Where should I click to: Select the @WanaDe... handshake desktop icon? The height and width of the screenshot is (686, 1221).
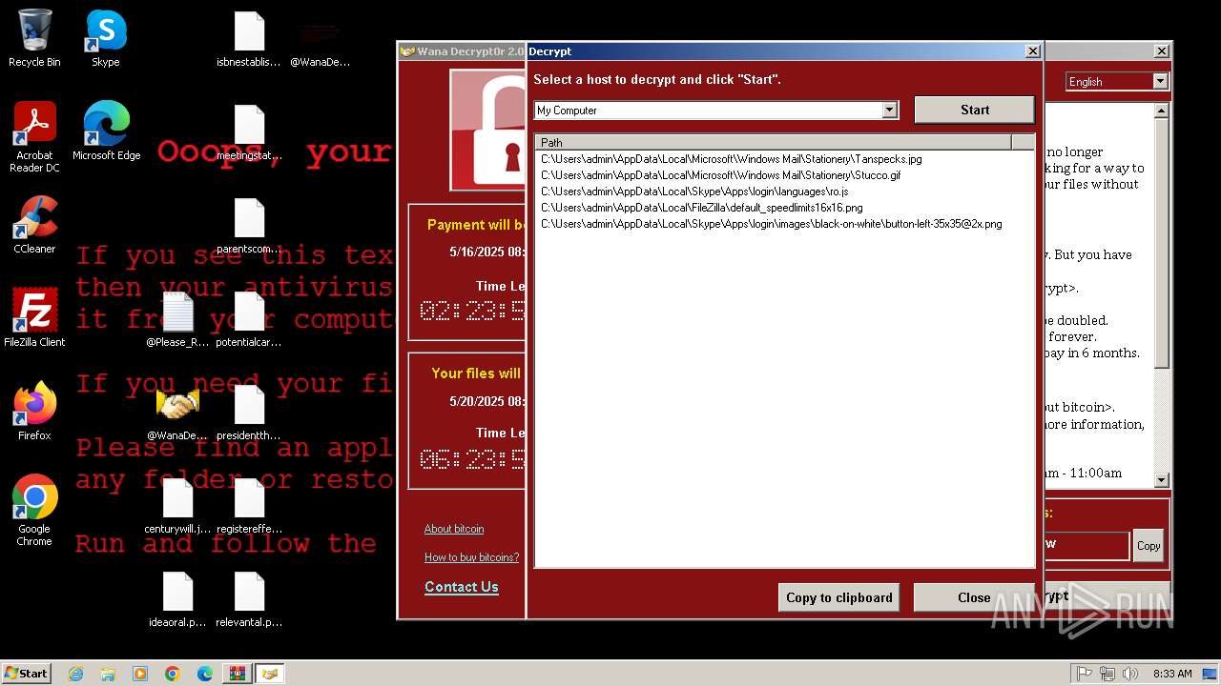click(x=177, y=414)
